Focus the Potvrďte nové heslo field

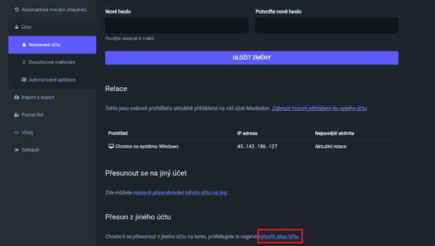[x=327, y=25]
